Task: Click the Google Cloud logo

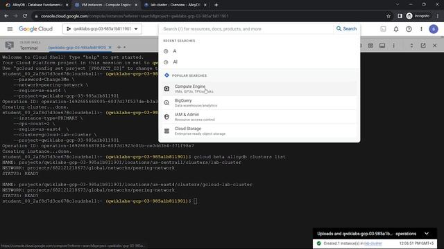Action: coord(35,29)
